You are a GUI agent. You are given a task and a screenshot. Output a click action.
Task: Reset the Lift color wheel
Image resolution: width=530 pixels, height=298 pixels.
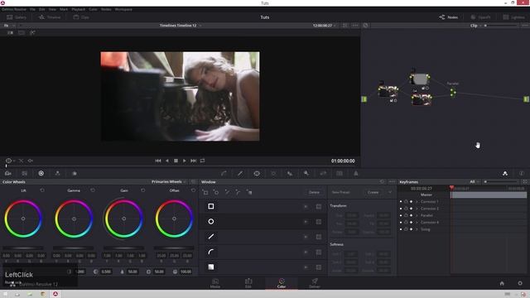[42, 190]
